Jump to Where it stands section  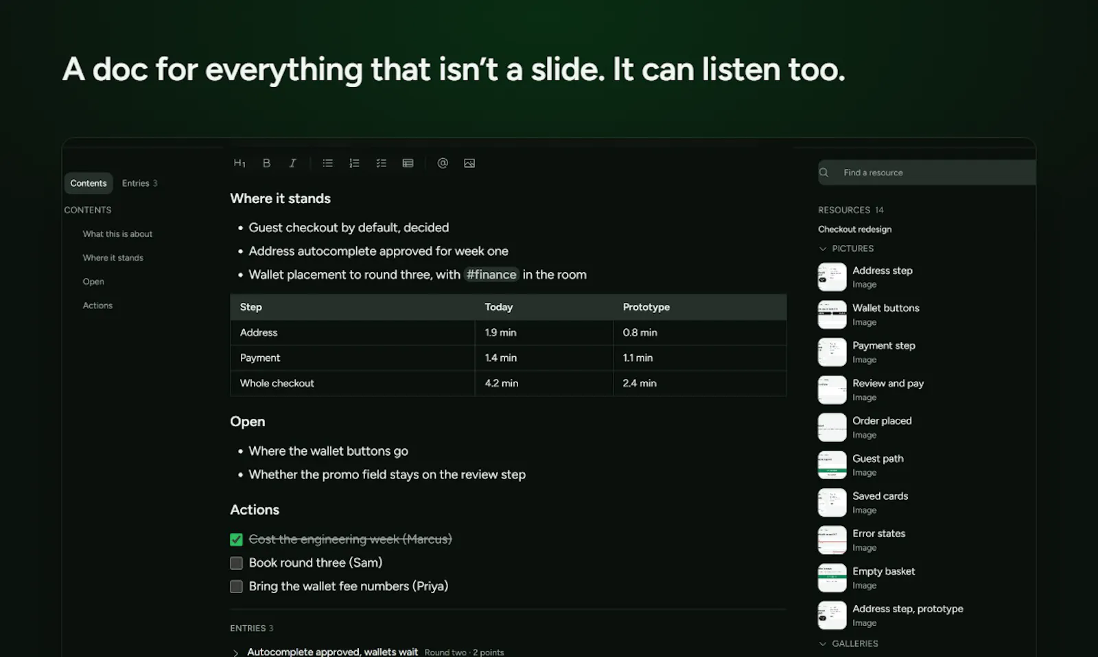(x=113, y=258)
